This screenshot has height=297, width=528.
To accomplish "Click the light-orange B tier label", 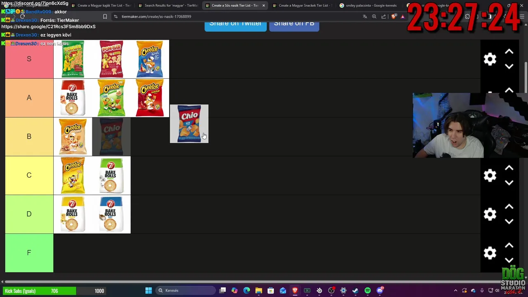I will [29, 137].
